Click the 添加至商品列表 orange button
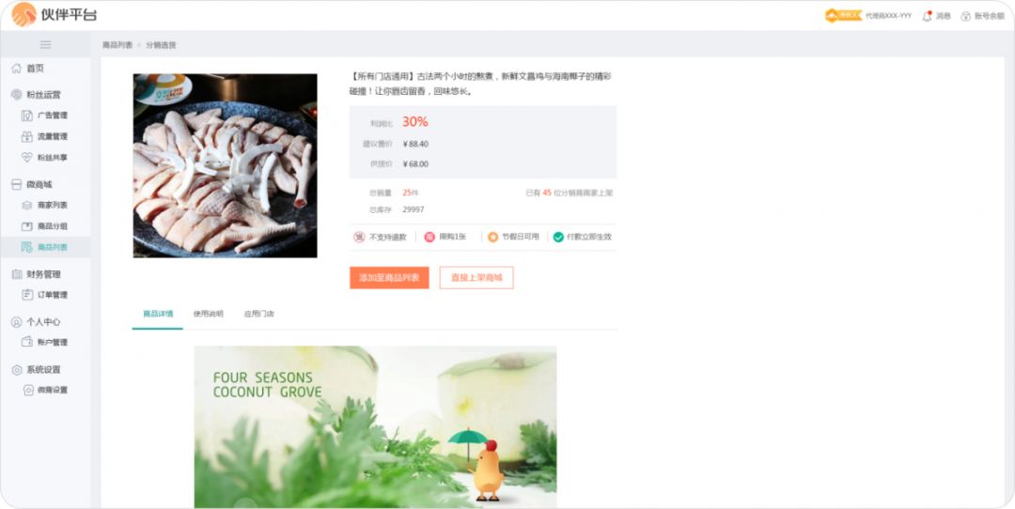 (x=389, y=277)
